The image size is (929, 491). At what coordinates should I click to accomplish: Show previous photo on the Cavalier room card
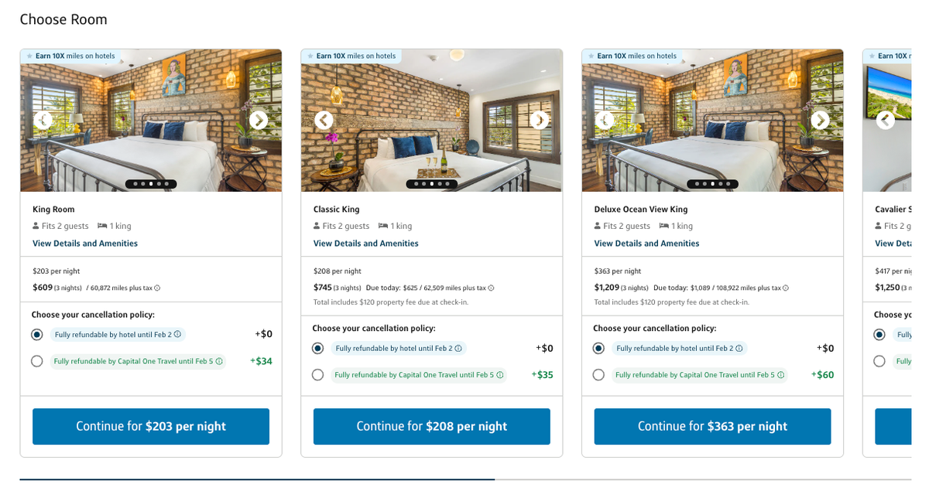click(885, 121)
